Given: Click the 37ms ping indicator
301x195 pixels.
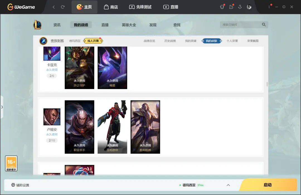Looking at the screenshot, I should pyautogui.click(x=200, y=185).
